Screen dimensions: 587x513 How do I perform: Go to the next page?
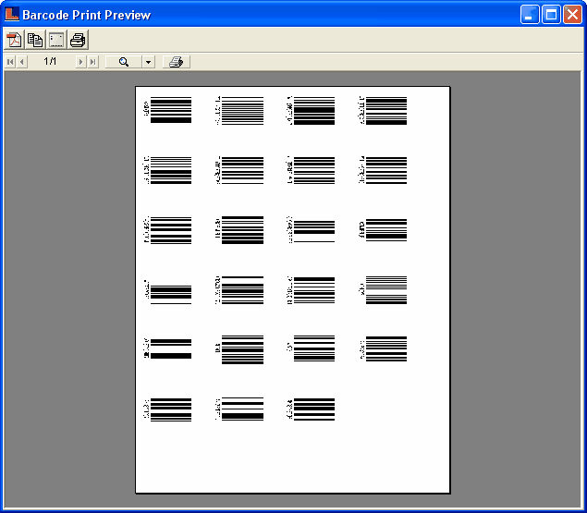tap(80, 62)
